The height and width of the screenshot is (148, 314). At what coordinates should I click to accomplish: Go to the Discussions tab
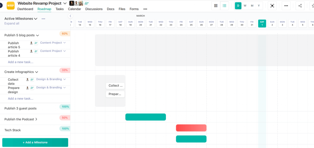point(94,9)
